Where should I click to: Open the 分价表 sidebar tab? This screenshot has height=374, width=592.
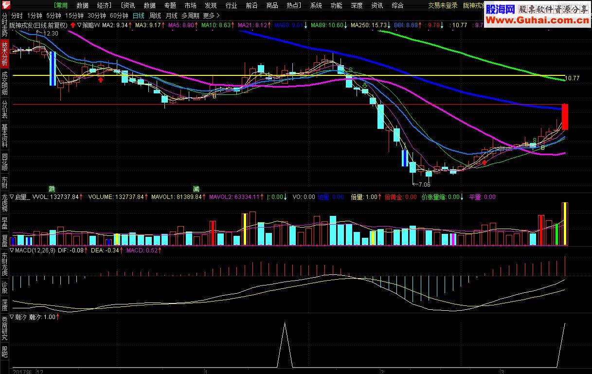(x=4, y=110)
